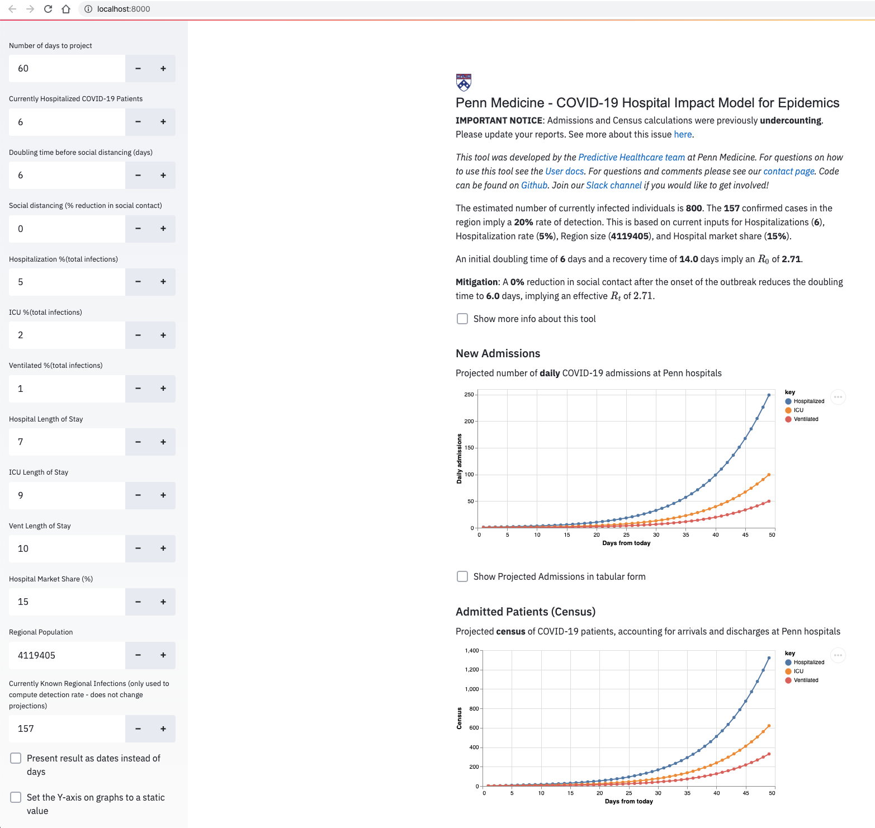Decrease social distancing percentage

[138, 229]
